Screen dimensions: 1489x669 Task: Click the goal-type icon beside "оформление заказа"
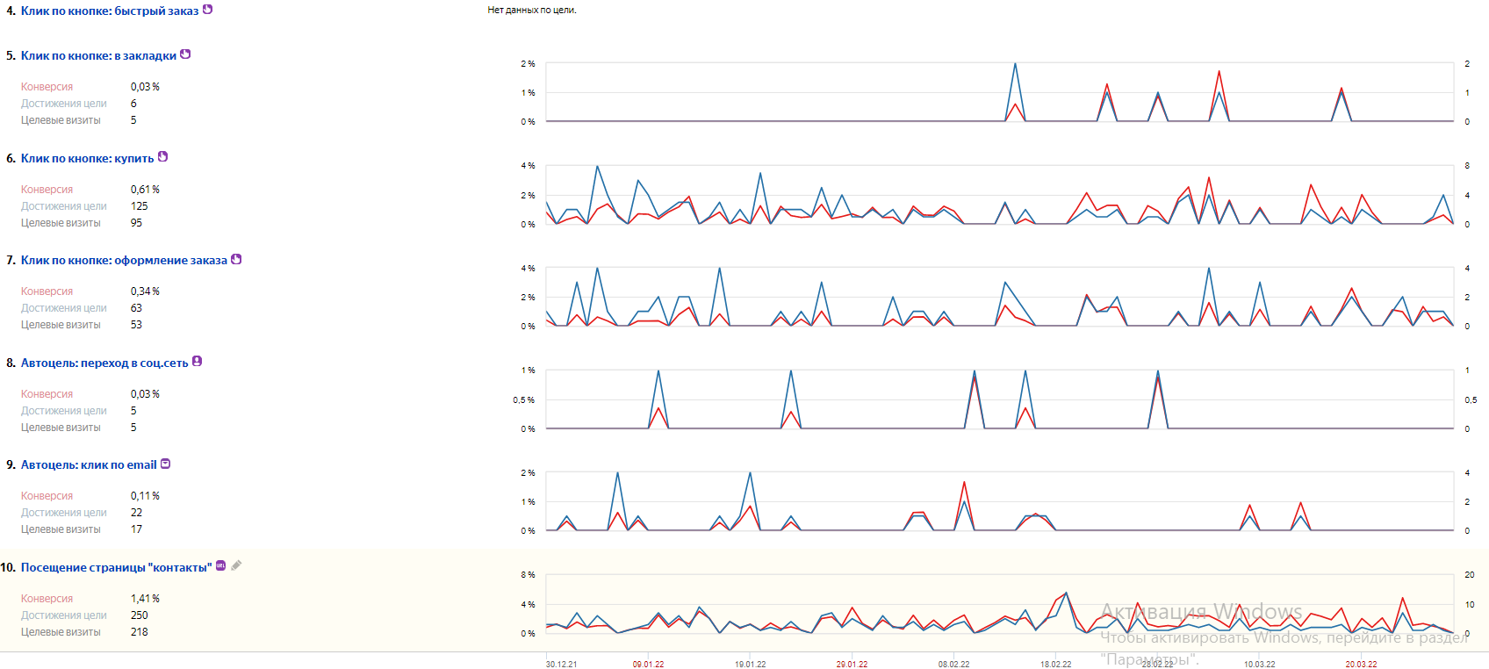coord(236,259)
